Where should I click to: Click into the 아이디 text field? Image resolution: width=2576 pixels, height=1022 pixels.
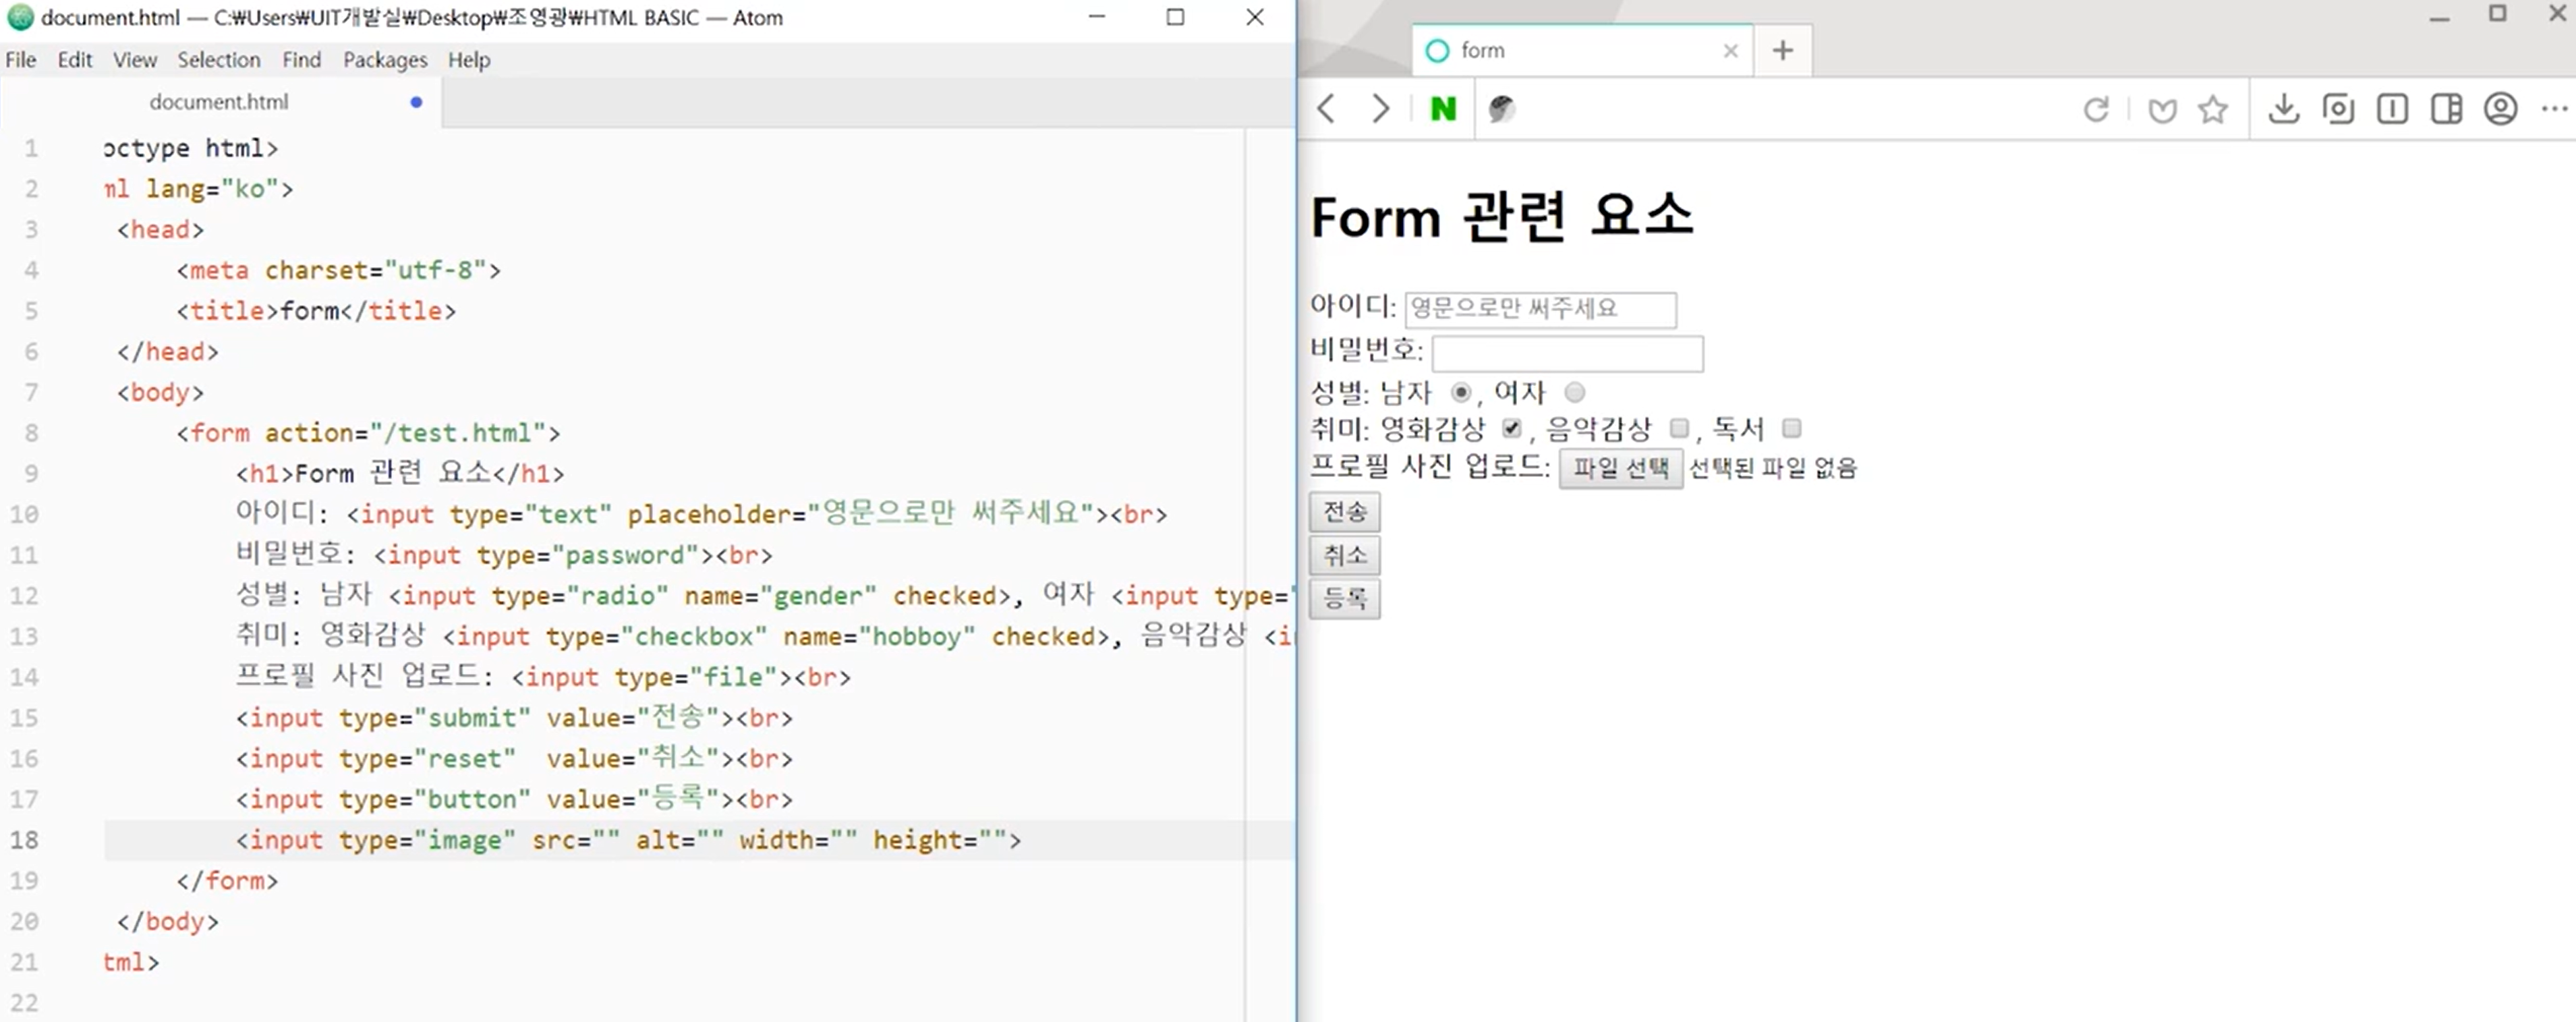(x=1540, y=309)
